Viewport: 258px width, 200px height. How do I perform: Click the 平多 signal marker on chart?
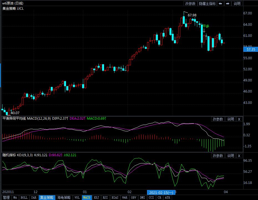206,26
